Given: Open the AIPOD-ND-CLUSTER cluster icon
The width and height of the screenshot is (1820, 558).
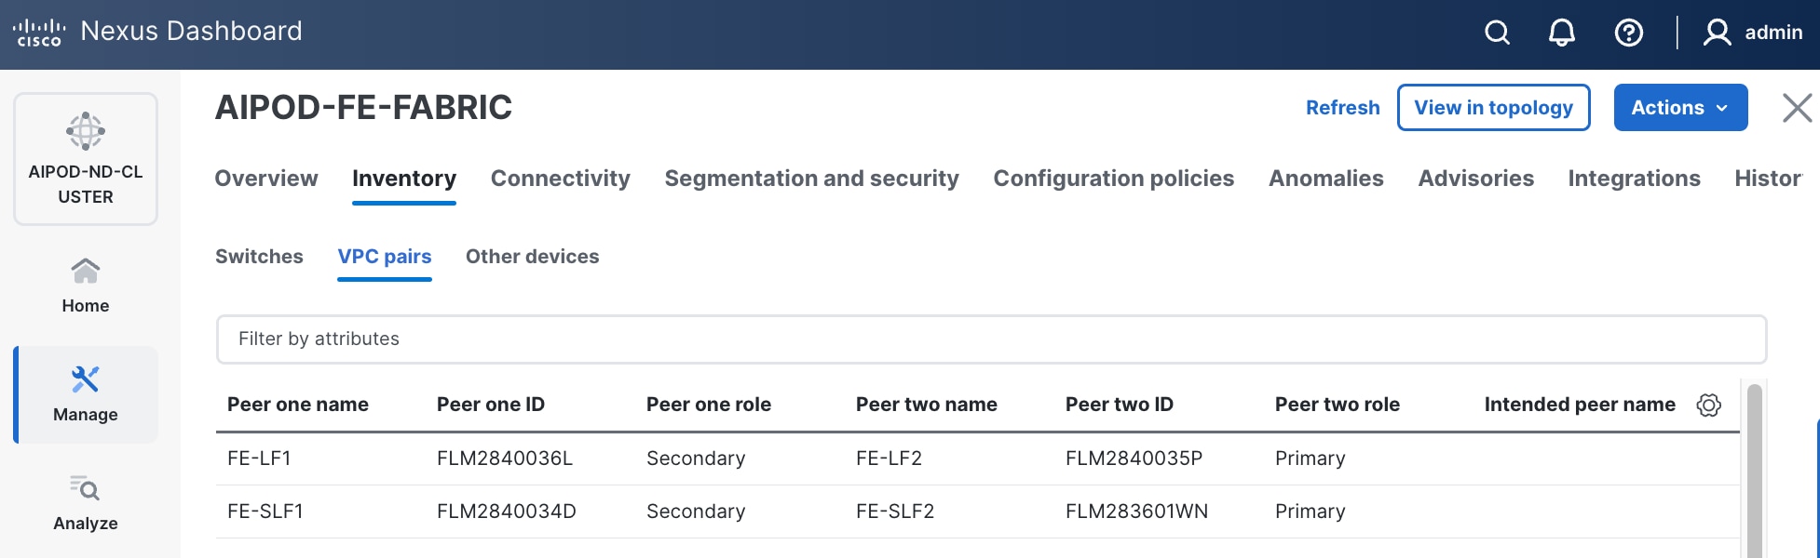Looking at the screenshot, I should click(86, 131).
